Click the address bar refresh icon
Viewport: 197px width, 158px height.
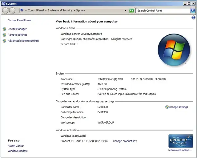pos(131,10)
